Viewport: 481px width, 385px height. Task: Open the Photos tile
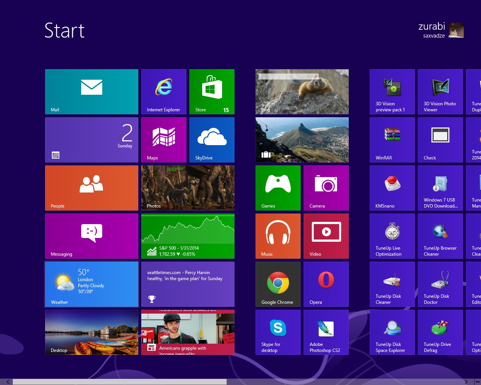pos(188,188)
